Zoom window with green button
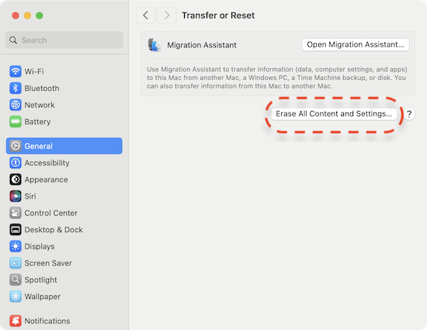This screenshot has height=330, width=427. 40,16
